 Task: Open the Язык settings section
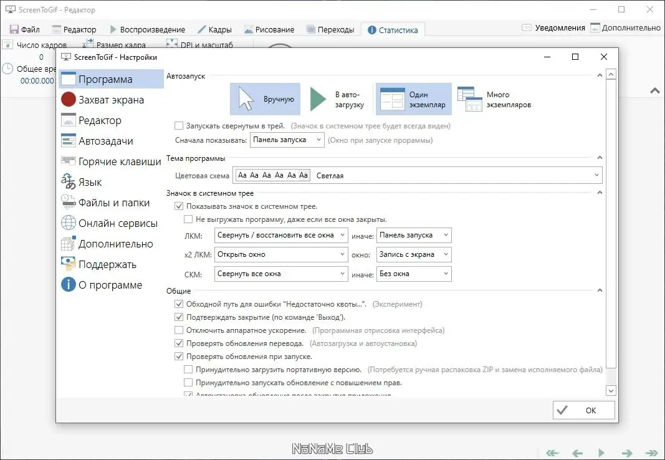coord(111,182)
